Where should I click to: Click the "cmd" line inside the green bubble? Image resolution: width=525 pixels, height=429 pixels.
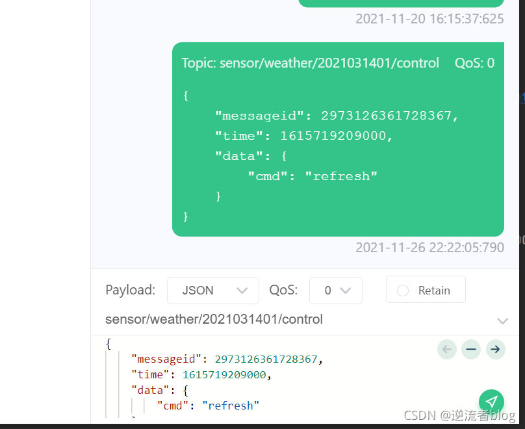(x=312, y=176)
